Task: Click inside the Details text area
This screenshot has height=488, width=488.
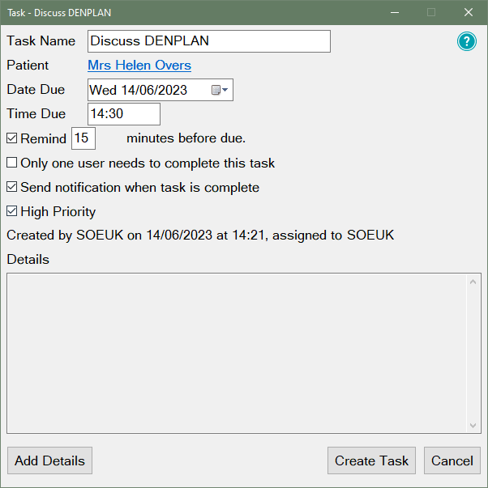Action: pyautogui.click(x=235, y=353)
